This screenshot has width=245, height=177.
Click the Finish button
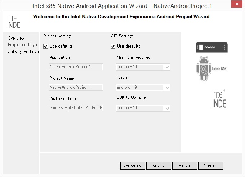tap(184, 166)
